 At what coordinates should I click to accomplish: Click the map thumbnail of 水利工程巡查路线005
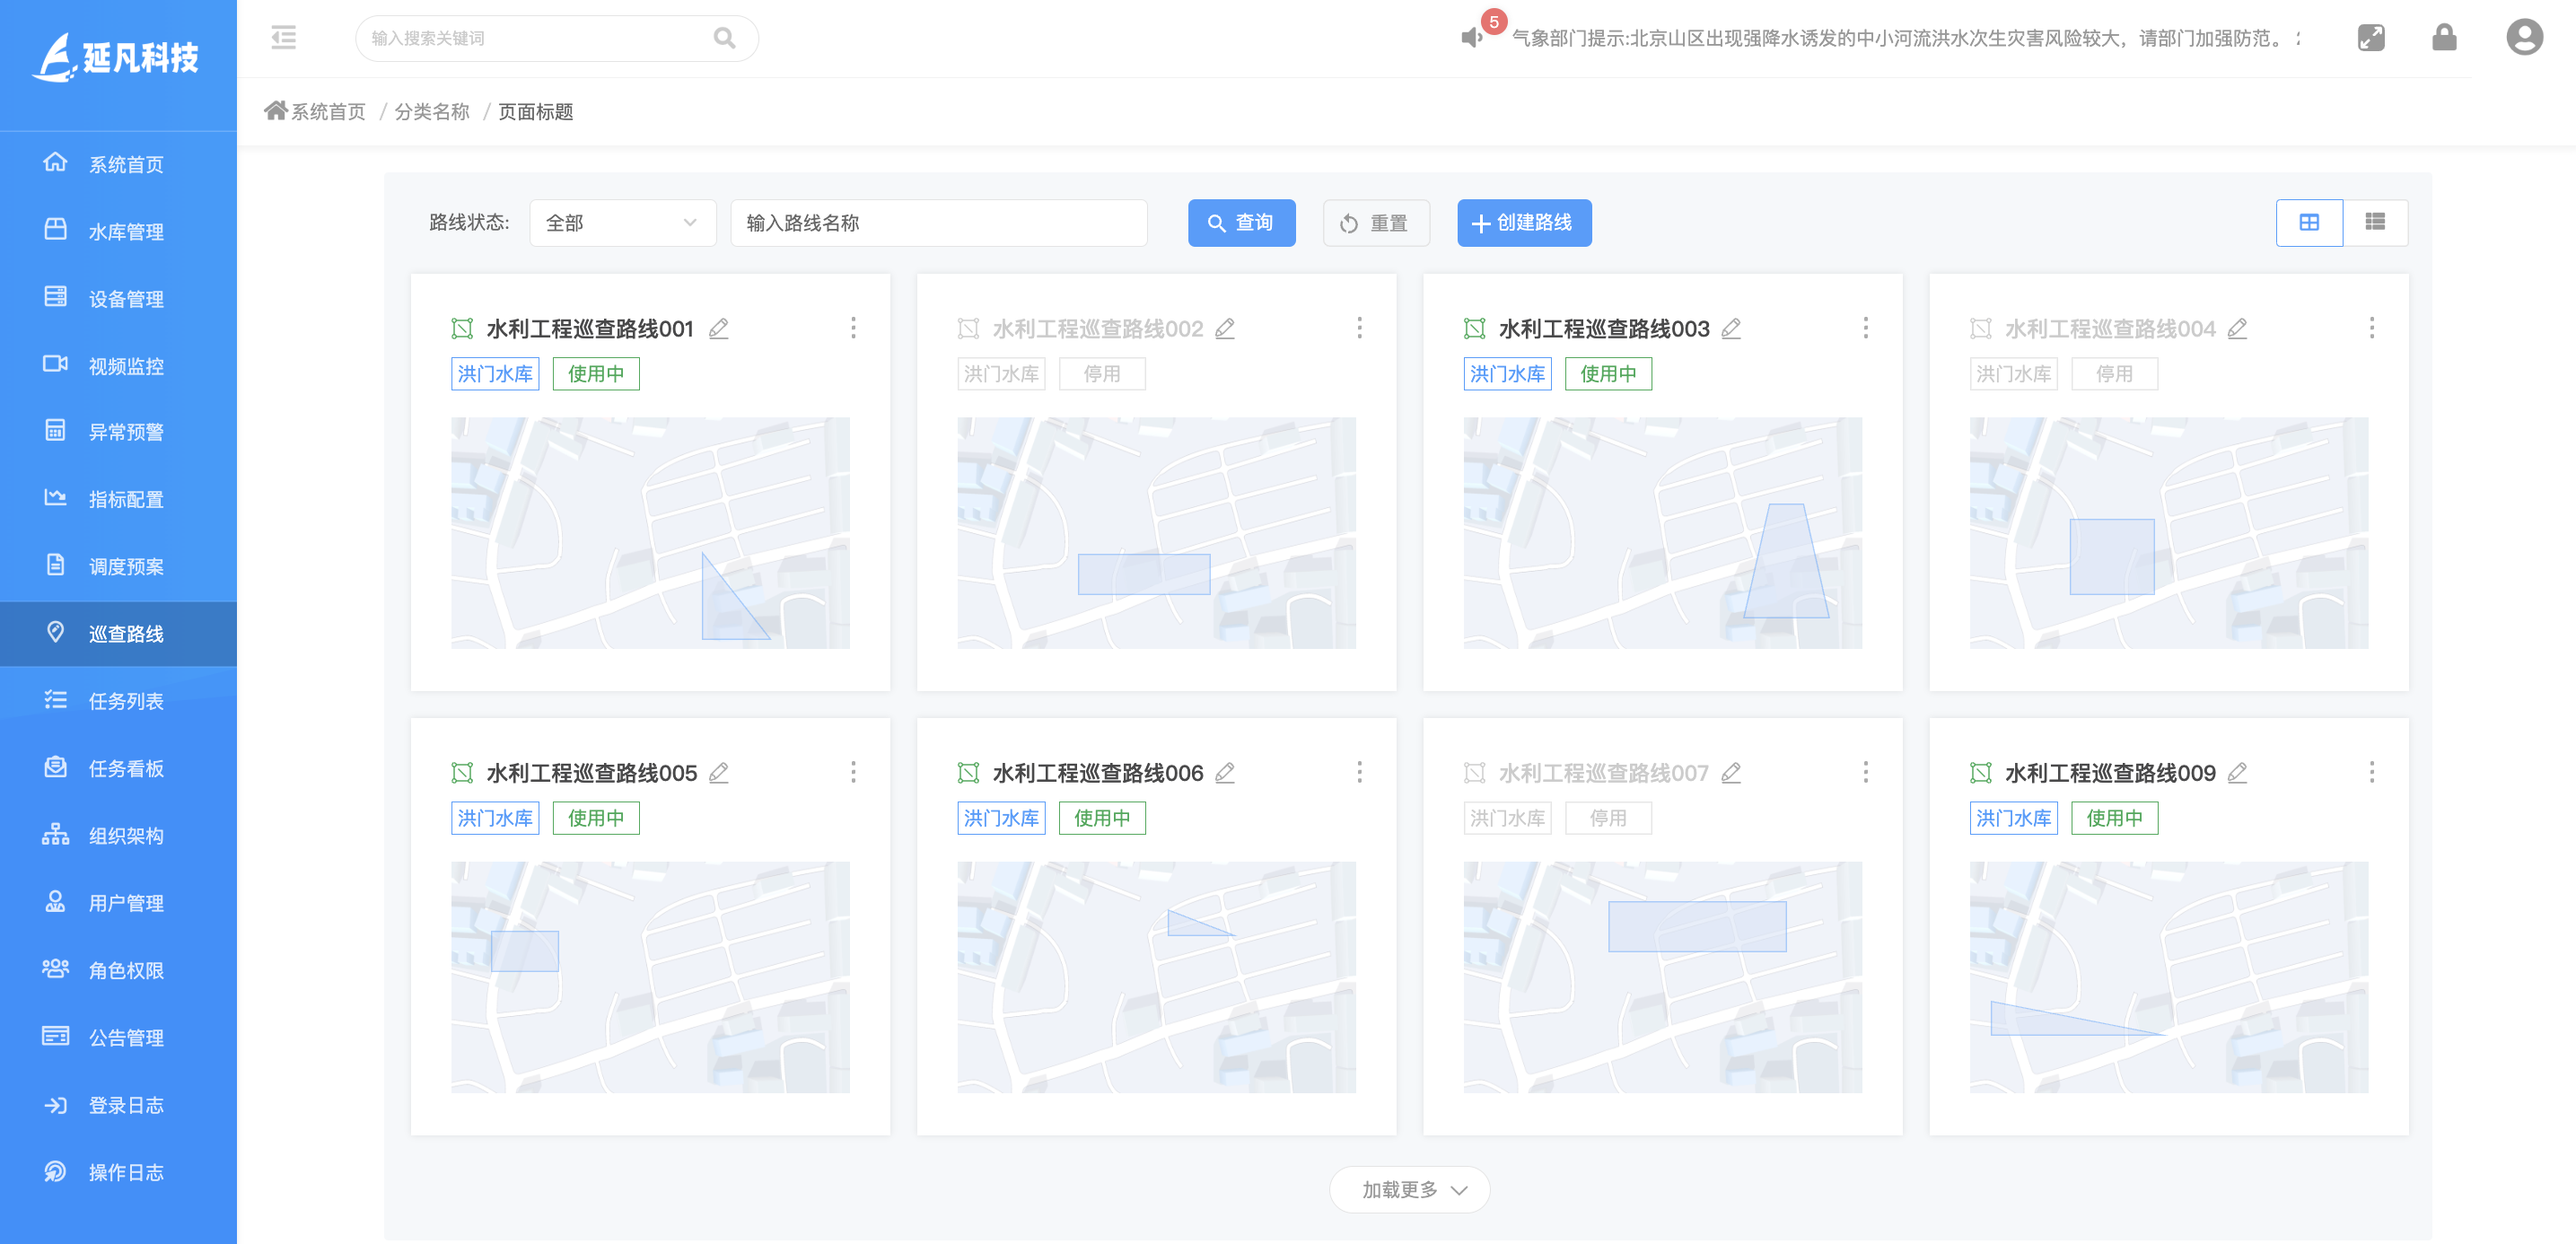tap(650, 977)
